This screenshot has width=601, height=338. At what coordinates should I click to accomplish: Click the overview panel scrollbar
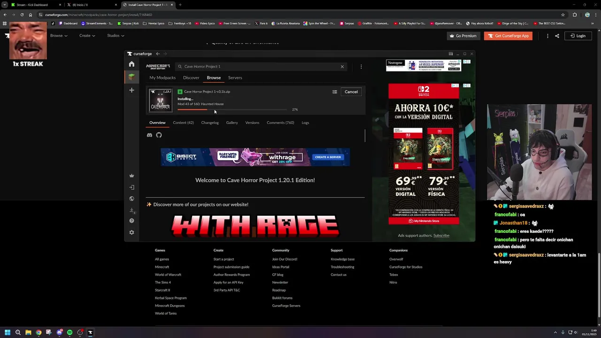pos(365,135)
